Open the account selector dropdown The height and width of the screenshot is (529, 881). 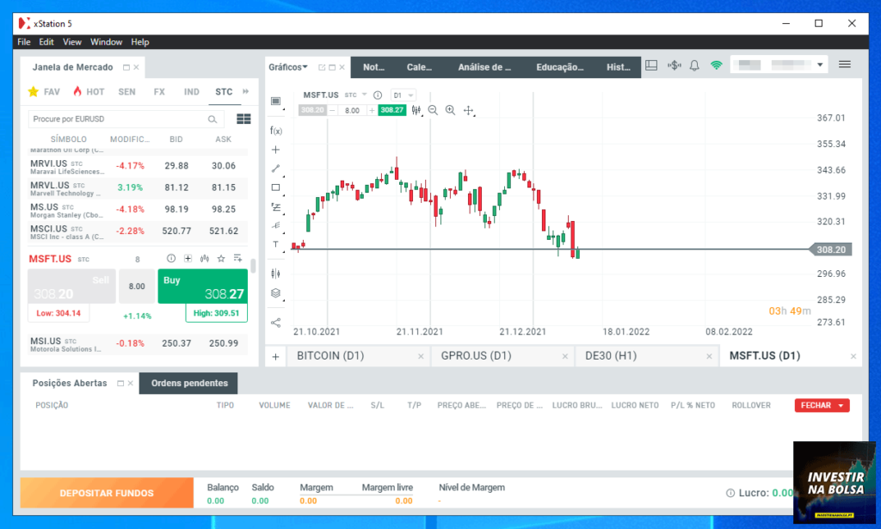779,65
